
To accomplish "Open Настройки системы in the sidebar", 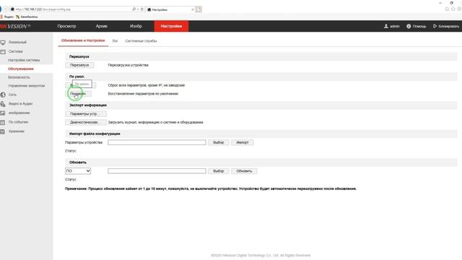I will (24, 60).
